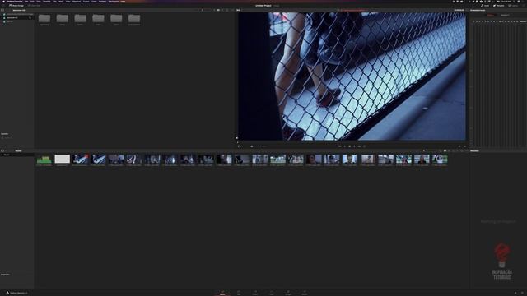This screenshot has width=527, height=296.
Task: Open the Fusion menu in menu bar
Action: coord(86,2)
